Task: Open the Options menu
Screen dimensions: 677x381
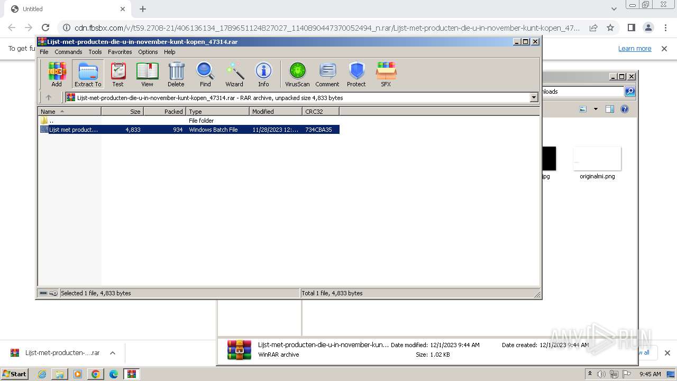Action: [148, 52]
